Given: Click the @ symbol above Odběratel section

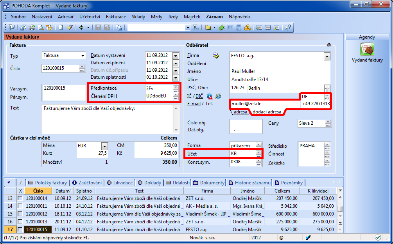Looking at the screenshot, I should pos(329,45).
